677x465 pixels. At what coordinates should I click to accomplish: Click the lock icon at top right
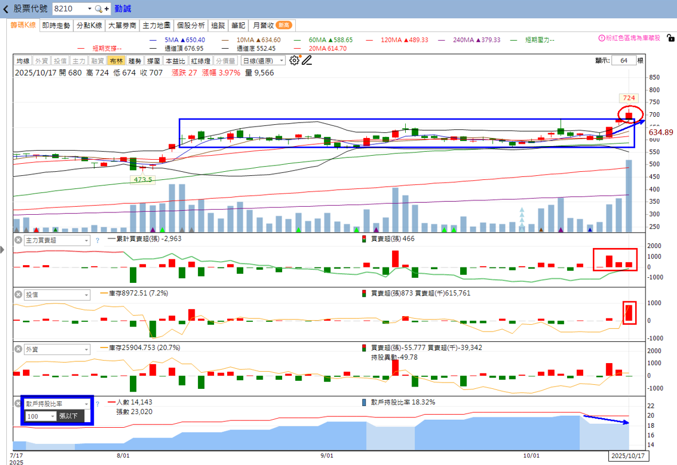pos(670,38)
